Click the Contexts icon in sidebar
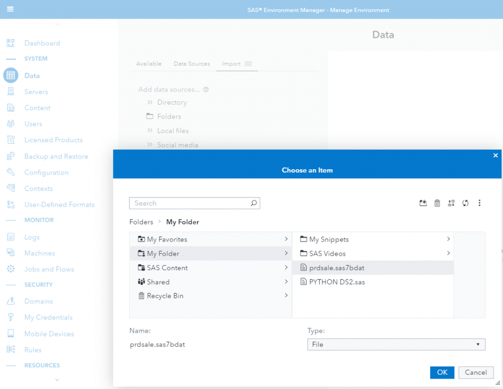This screenshot has width=503, height=389. pyautogui.click(x=11, y=188)
